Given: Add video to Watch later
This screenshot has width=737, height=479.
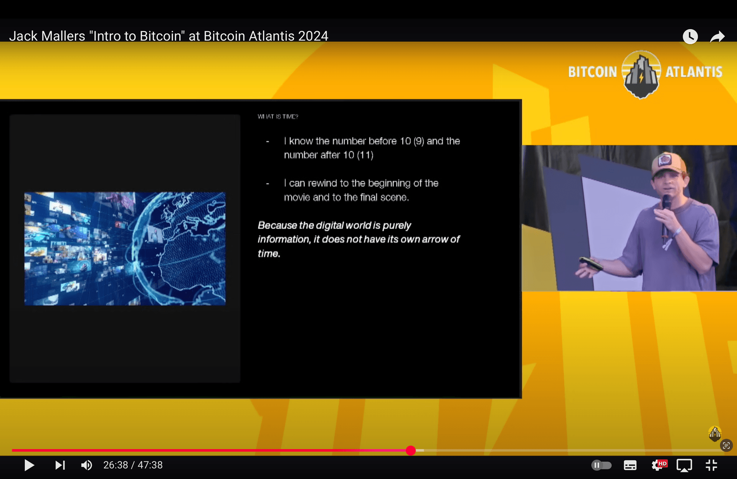Looking at the screenshot, I should 690,36.
